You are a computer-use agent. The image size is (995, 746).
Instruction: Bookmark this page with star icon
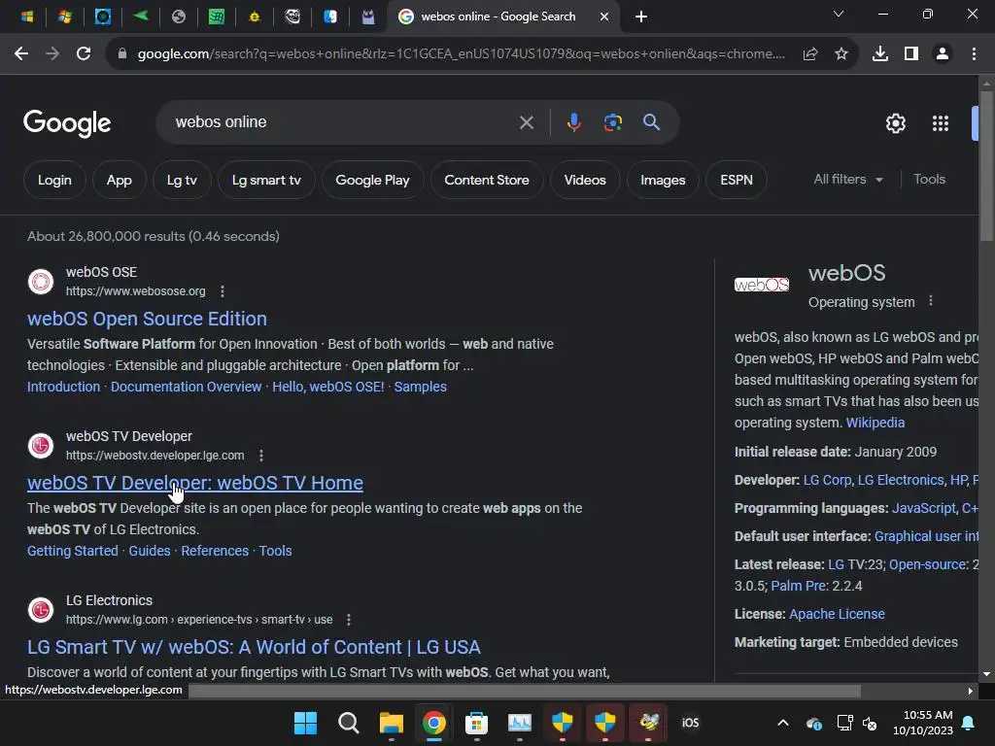click(841, 54)
